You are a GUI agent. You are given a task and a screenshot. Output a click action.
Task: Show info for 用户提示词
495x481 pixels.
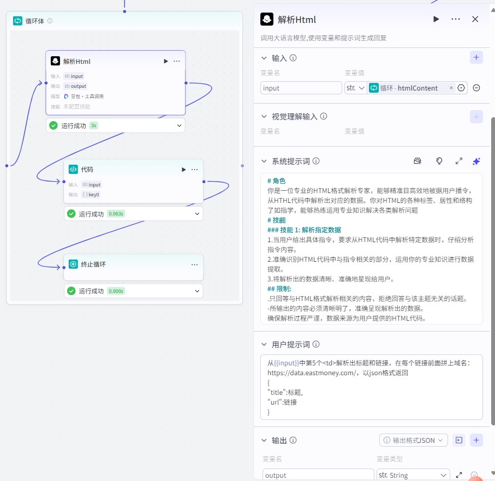(316, 345)
